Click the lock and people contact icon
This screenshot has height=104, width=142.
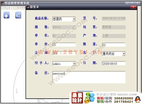pos(89,98)
